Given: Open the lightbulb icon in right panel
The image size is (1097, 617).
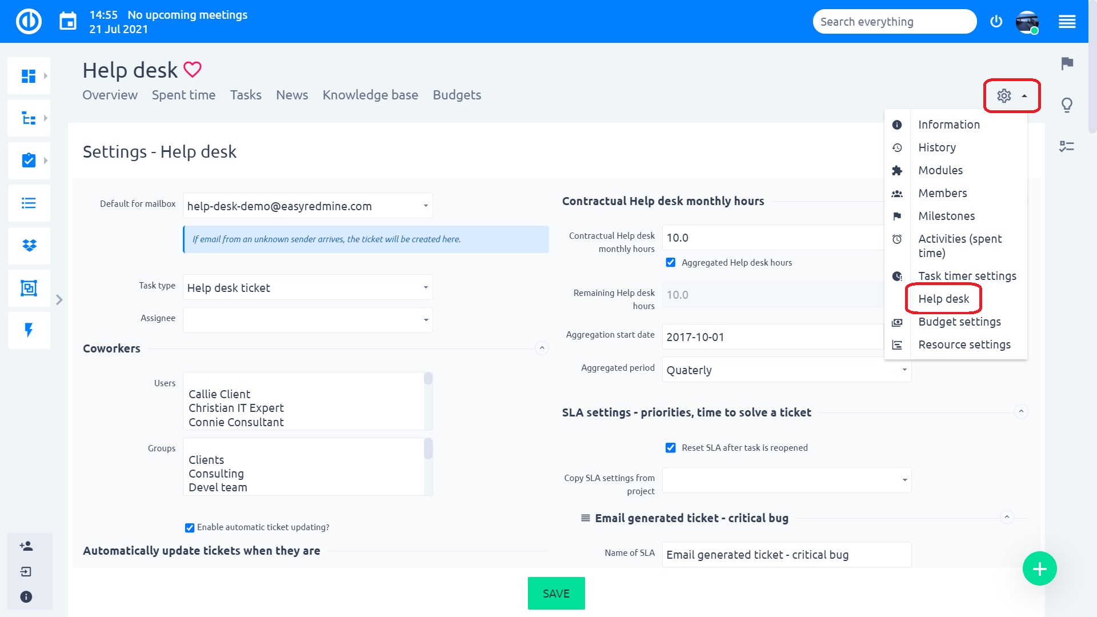Looking at the screenshot, I should [1067, 105].
